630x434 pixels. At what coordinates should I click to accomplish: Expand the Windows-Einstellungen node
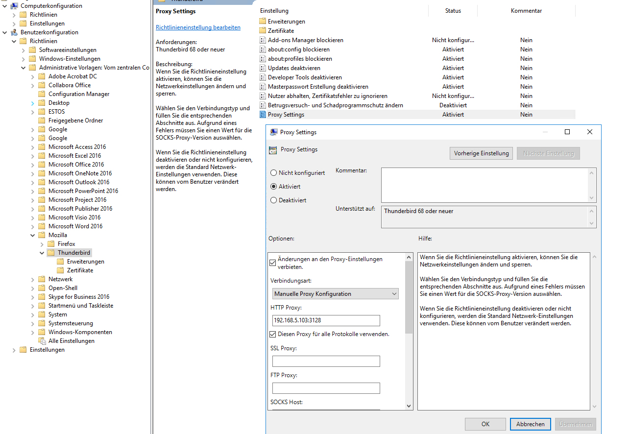(24, 59)
